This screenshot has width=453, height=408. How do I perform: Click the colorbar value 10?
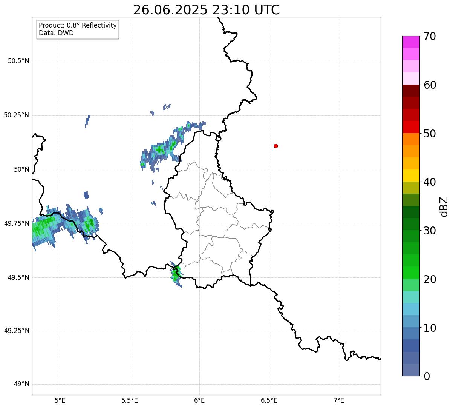tap(430, 328)
